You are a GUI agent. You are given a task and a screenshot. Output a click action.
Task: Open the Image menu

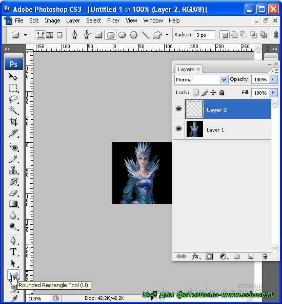pos(52,20)
